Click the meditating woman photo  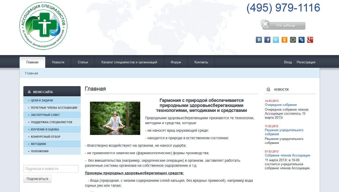tap(115, 118)
